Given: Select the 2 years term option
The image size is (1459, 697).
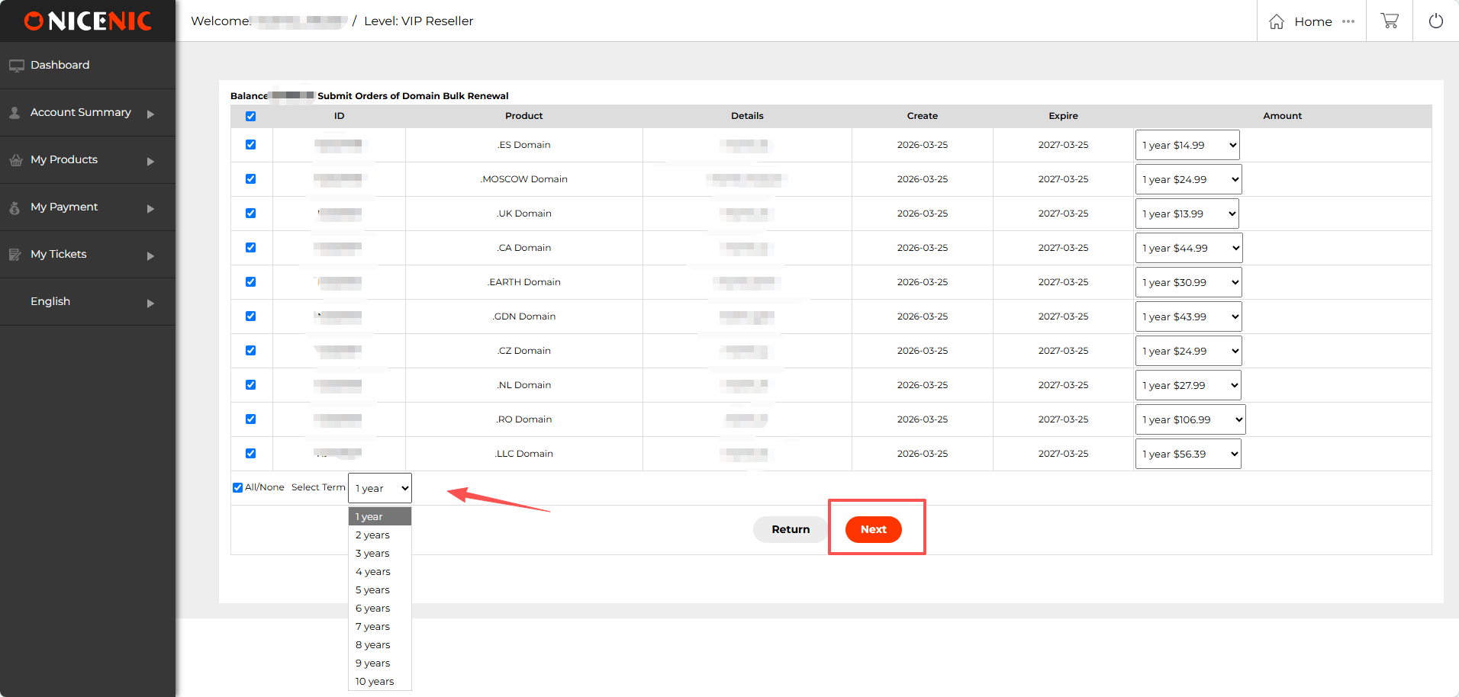Looking at the screenshot, I should click(380, 535).
